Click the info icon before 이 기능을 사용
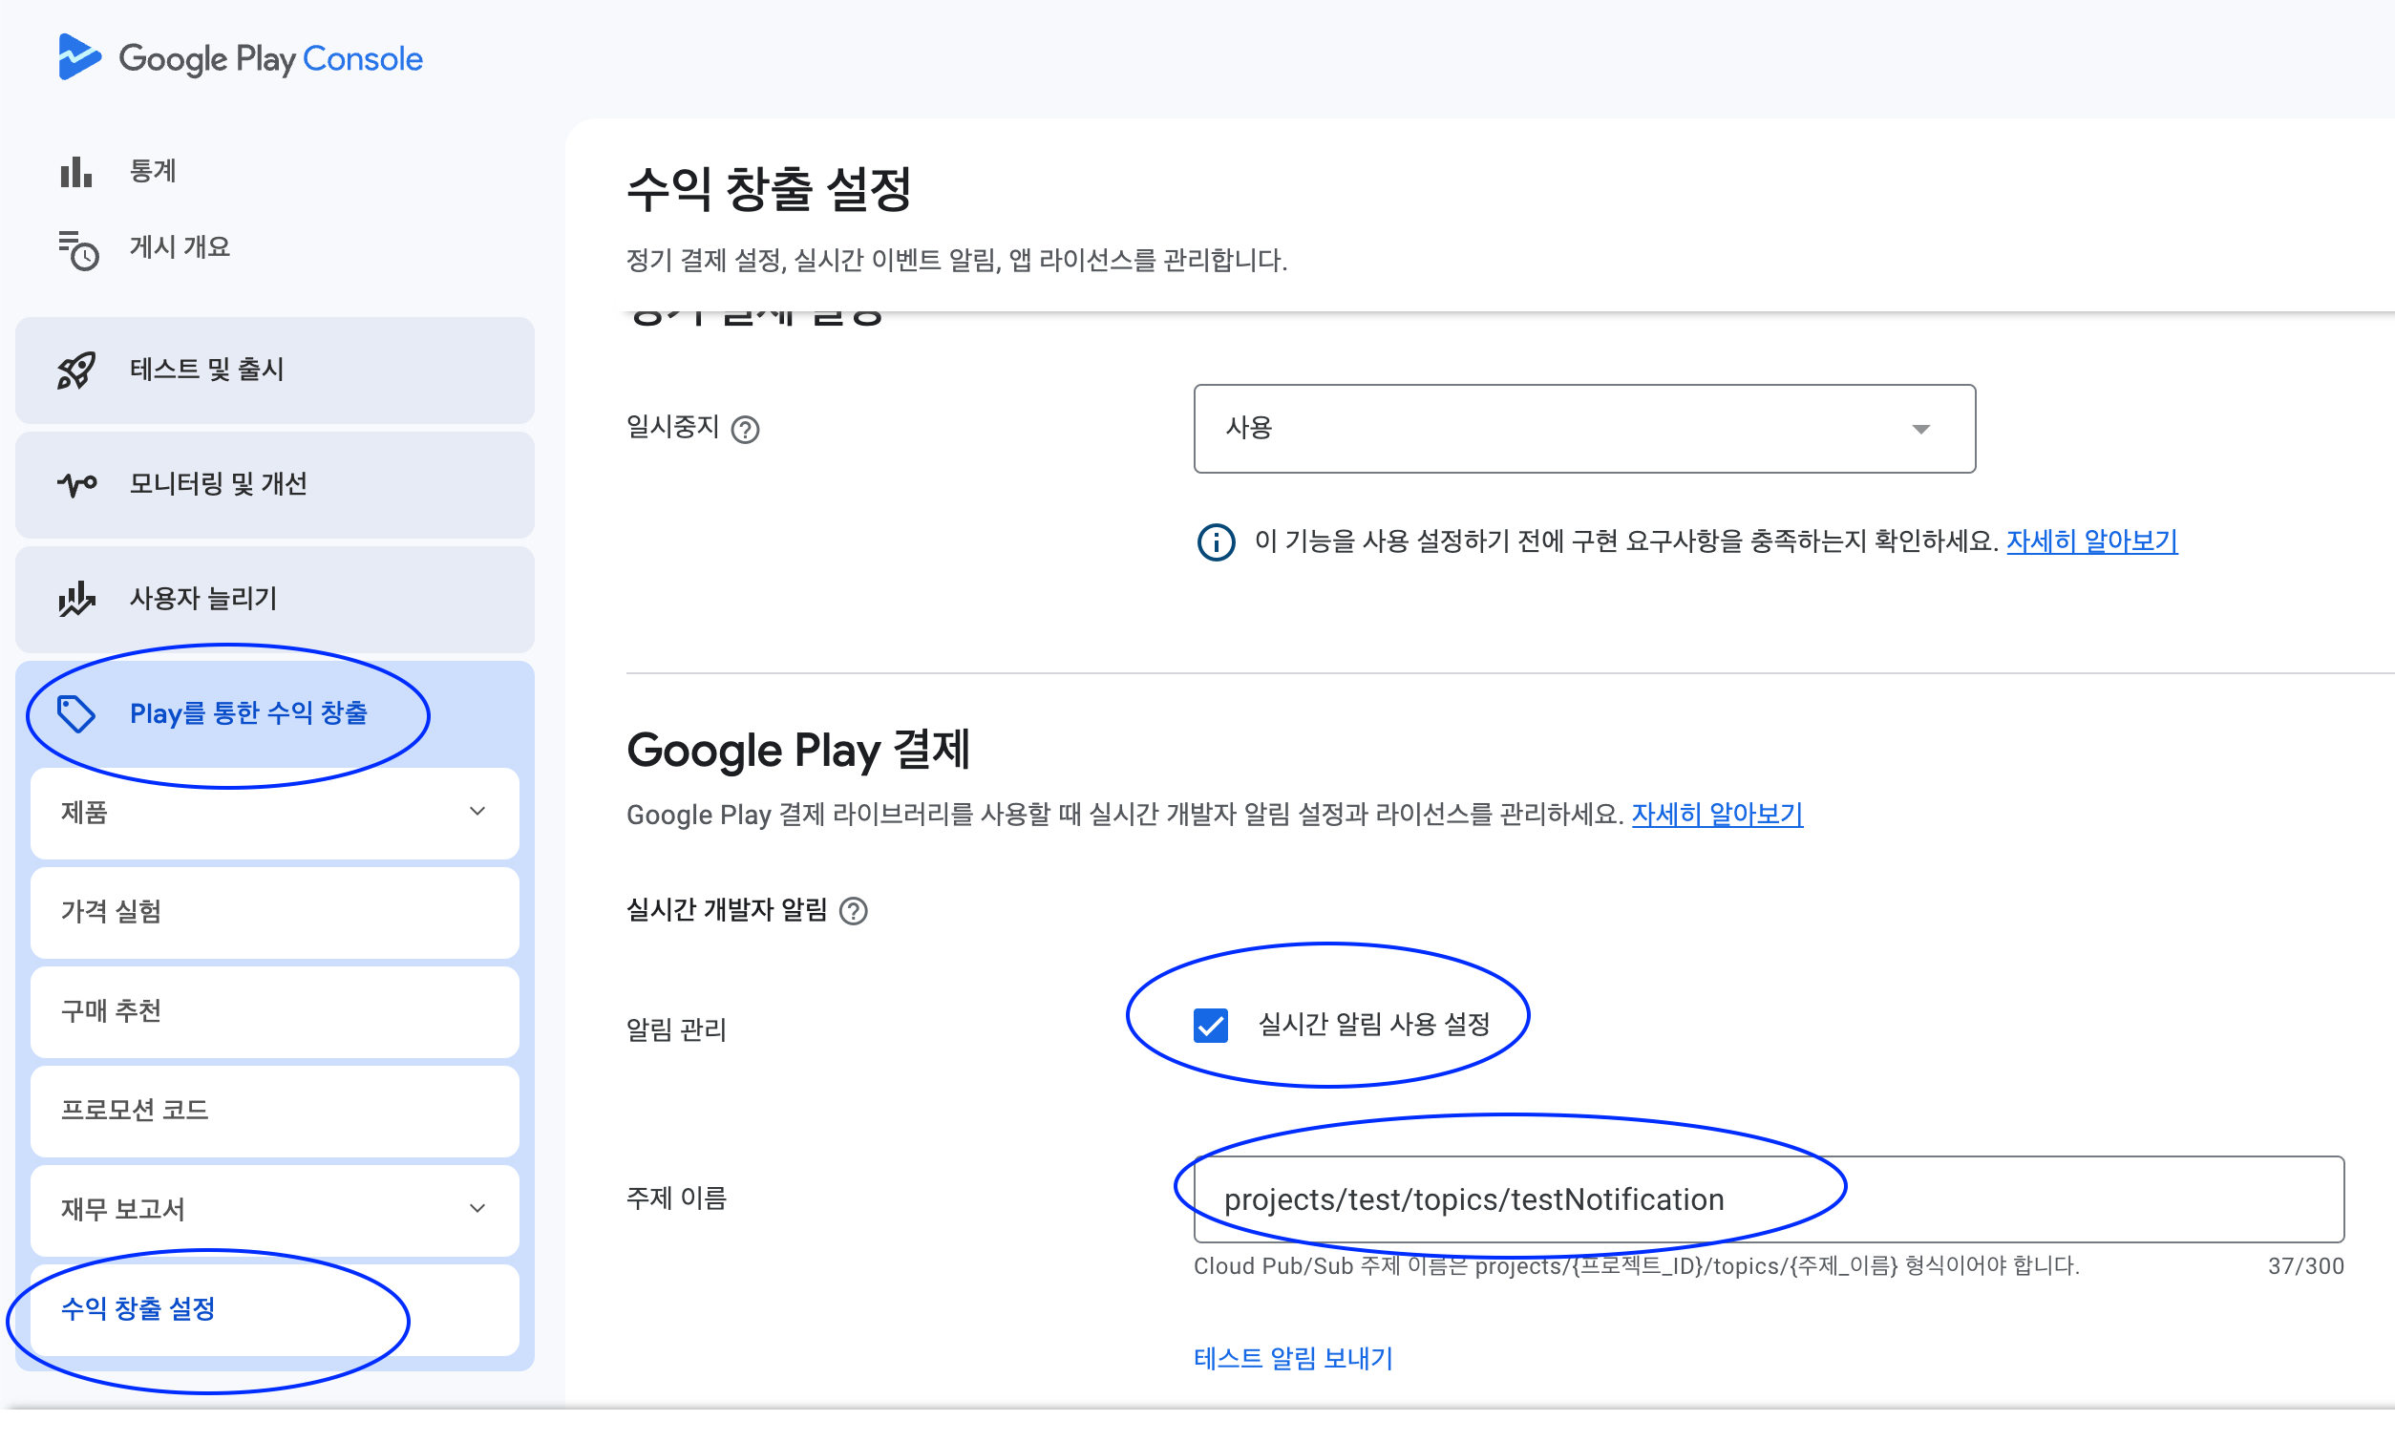The width and height of the screenshot is (2395, 1442). tap(1216, 541)
